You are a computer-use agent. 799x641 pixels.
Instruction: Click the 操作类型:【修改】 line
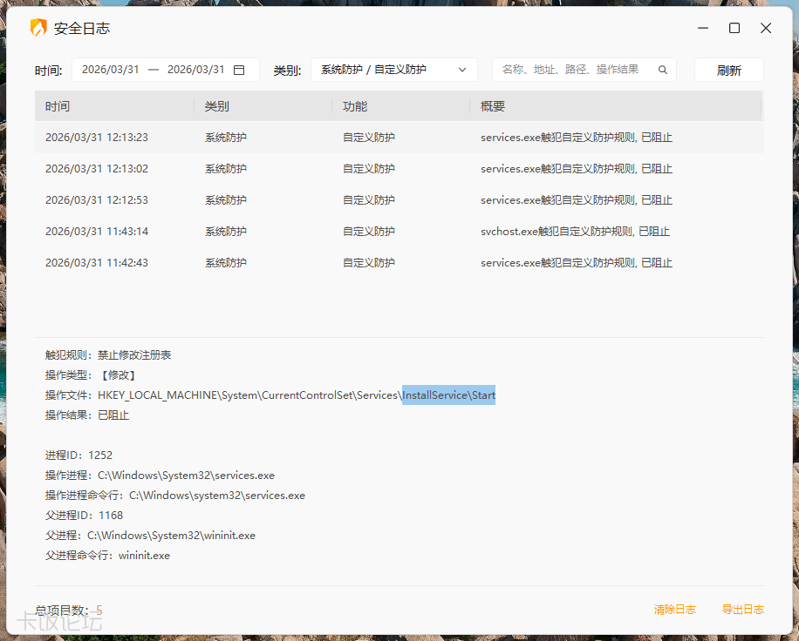(91, 375)
